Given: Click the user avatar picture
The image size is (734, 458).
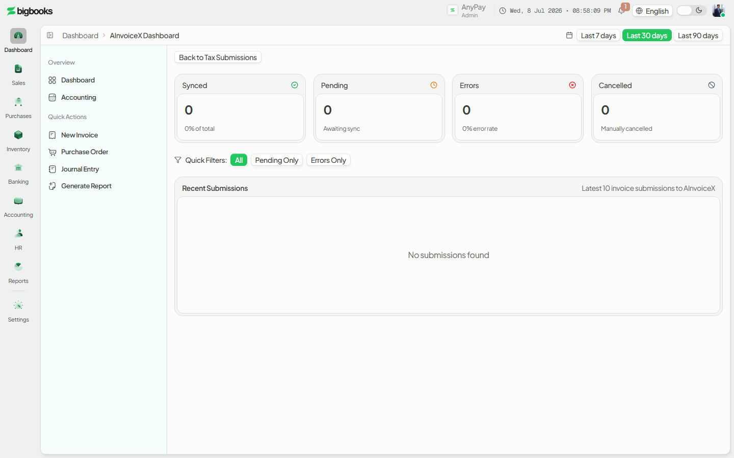Looking at the screenshot, I should (x=718, y=10).
